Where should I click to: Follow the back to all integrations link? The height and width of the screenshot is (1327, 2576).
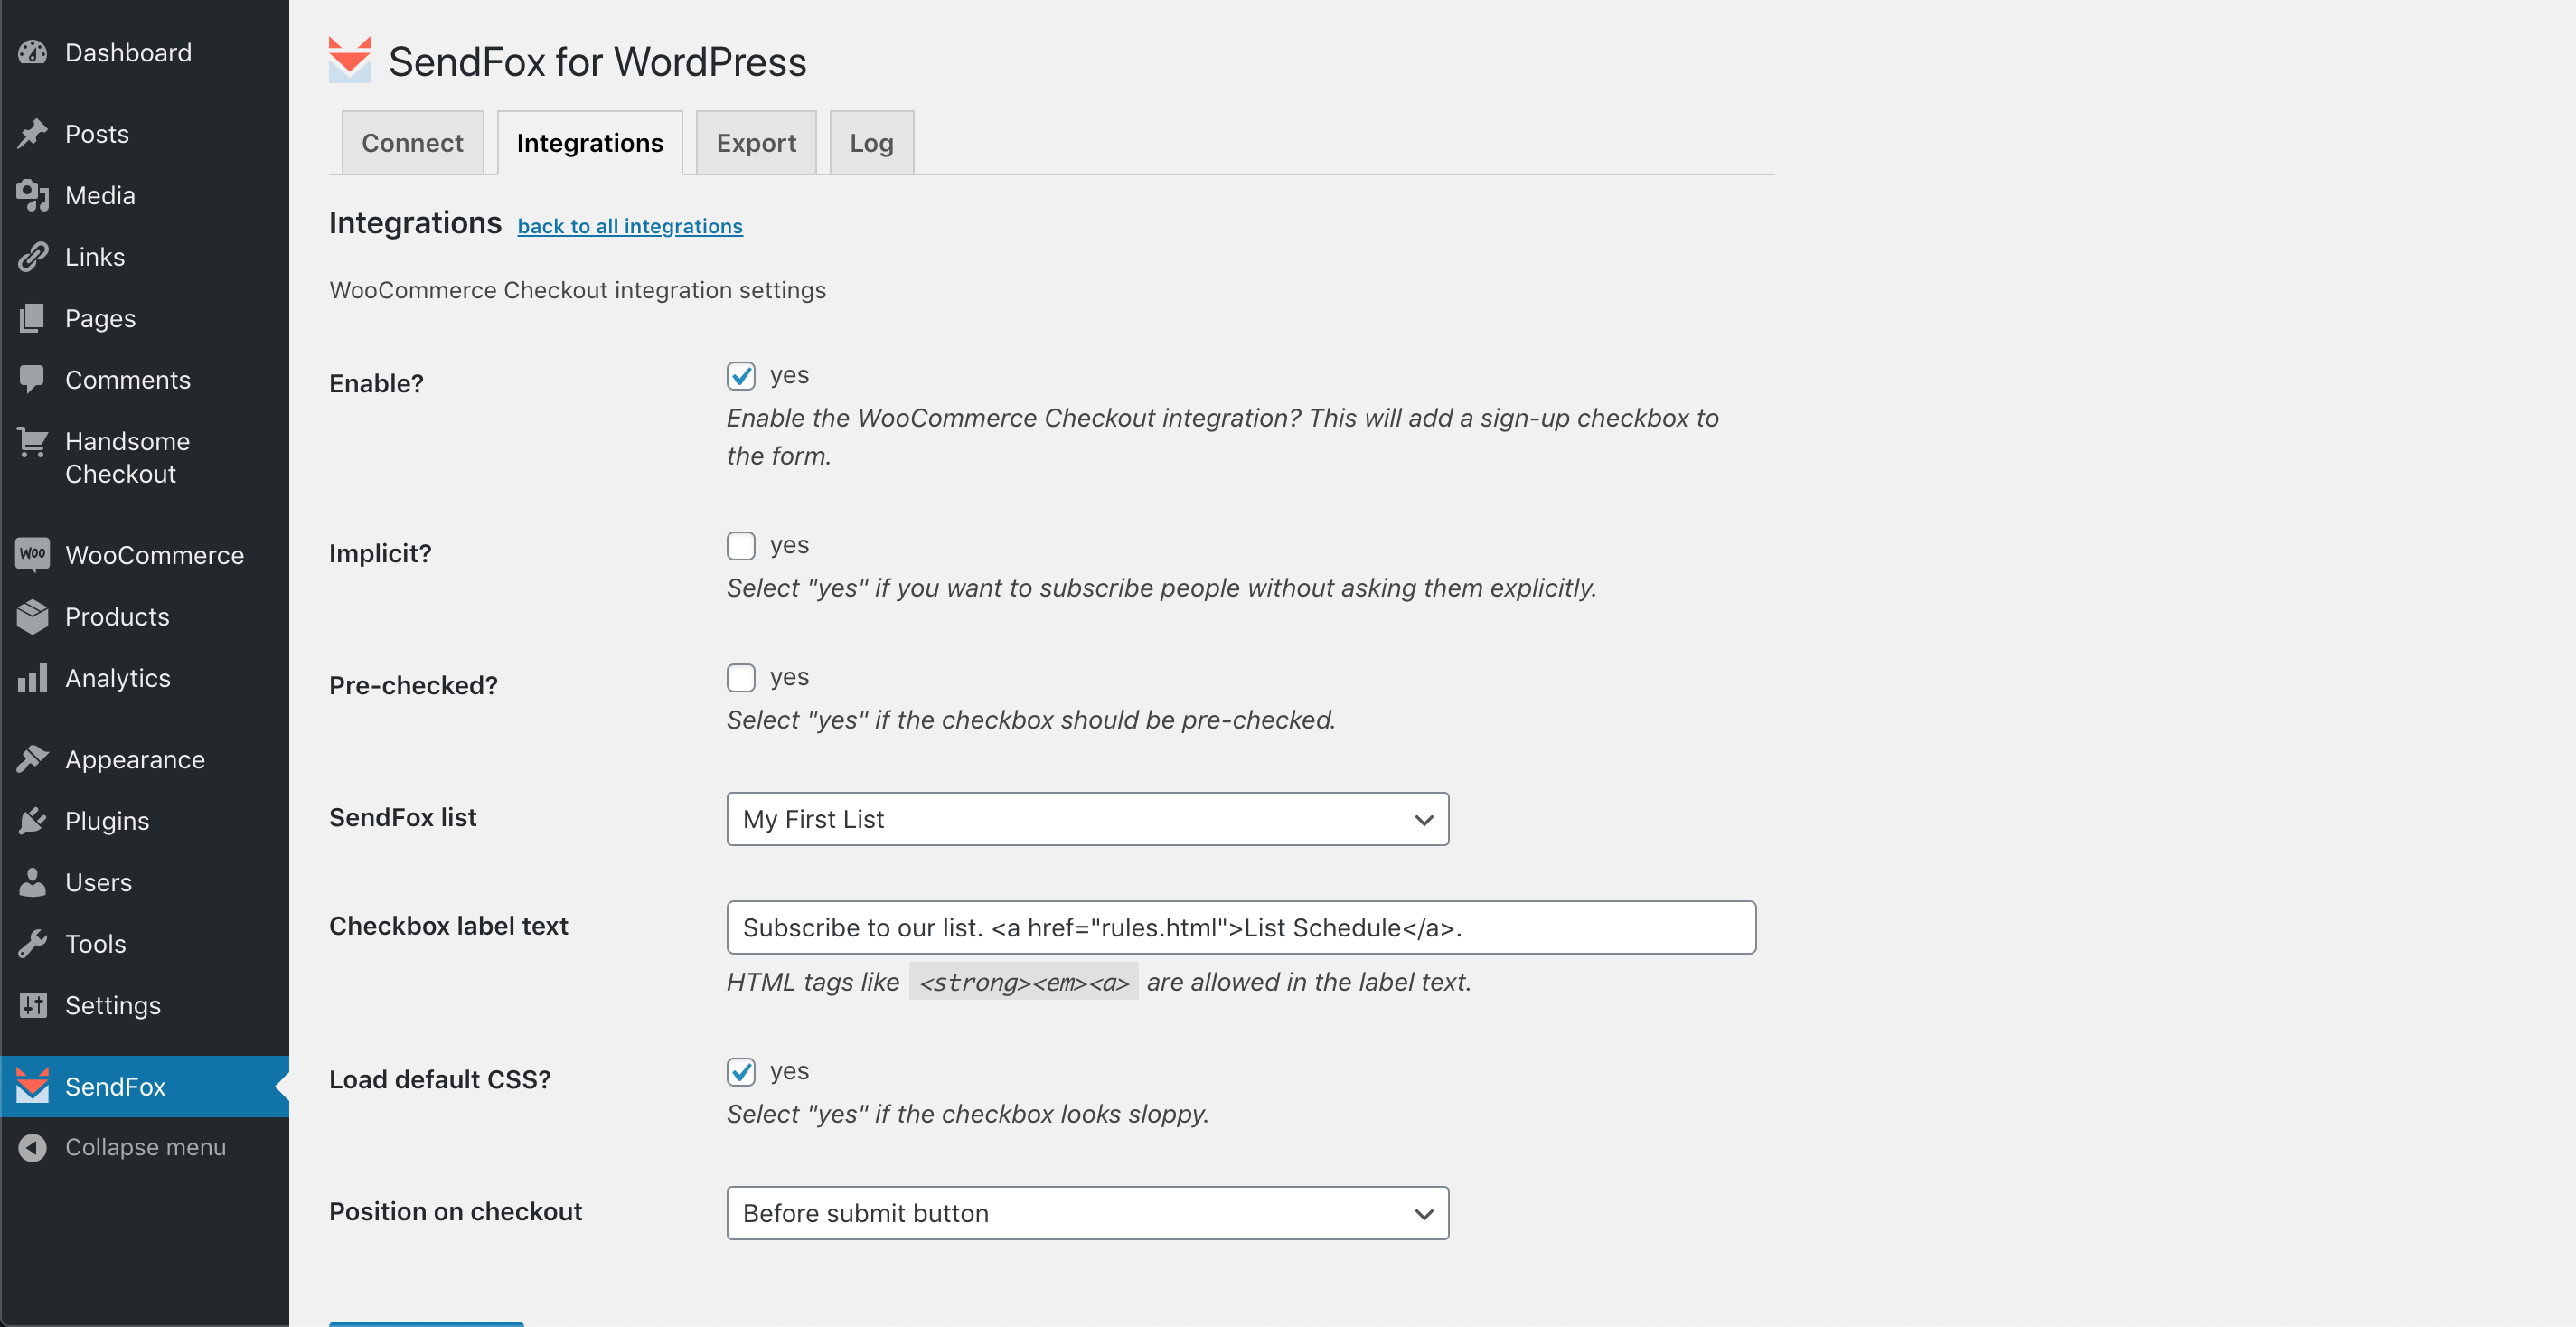pyautogui.click(x=630, y=226)
